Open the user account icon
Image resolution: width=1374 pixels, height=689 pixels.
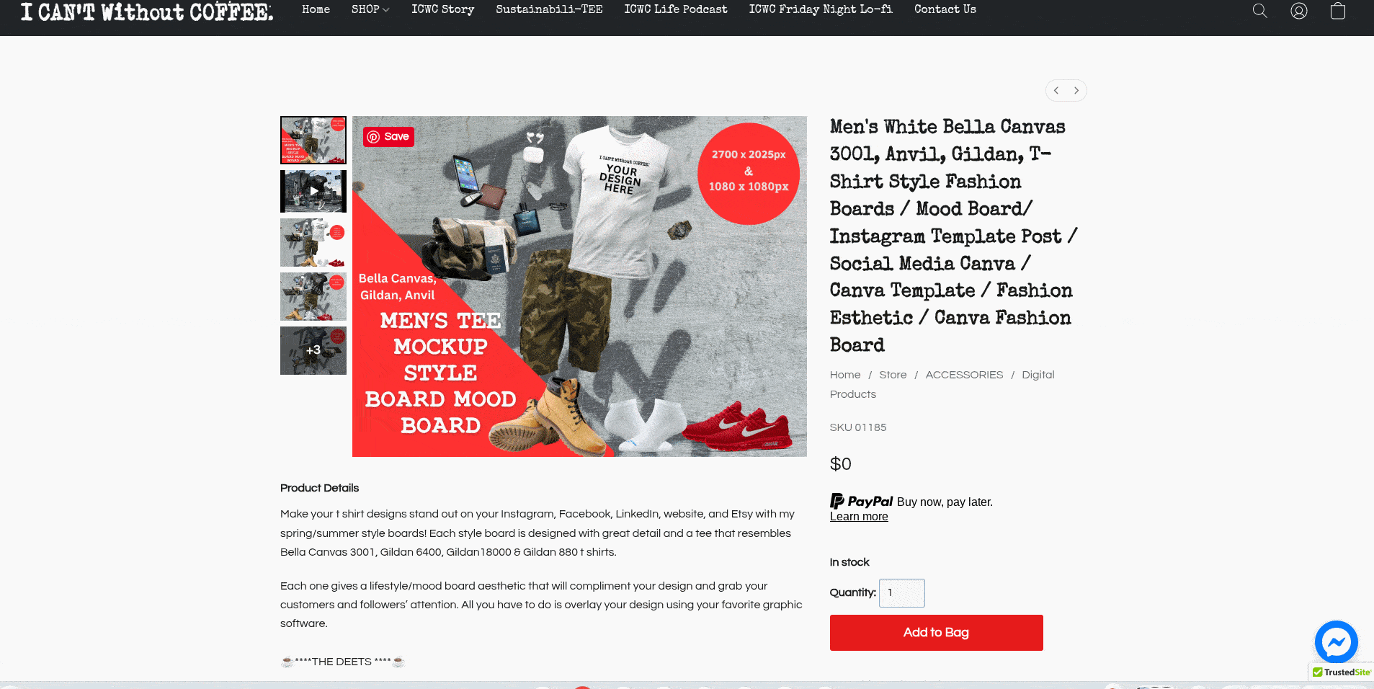[x=1299, y=11]
